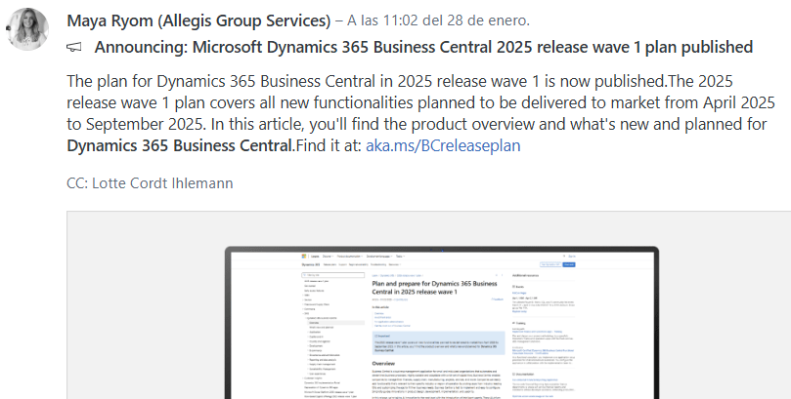The height and width of the screenshot is (399, 791).
Task: Follow the aka.ms/BCreleaseplan link
Action: 443,145
